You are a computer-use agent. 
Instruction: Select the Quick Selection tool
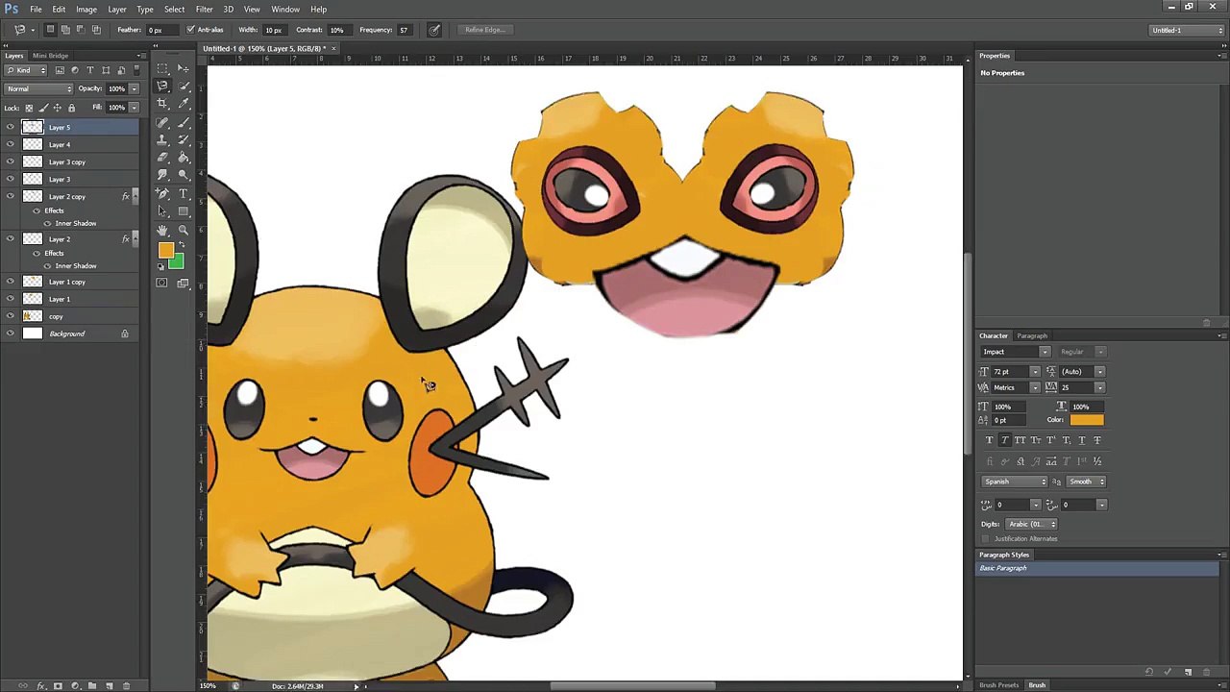click(184, 86)
